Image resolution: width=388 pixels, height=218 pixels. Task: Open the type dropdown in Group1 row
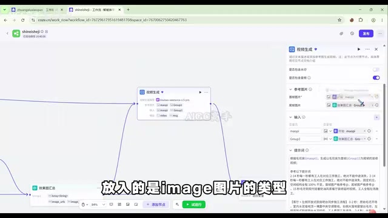[x=327, y=139]
